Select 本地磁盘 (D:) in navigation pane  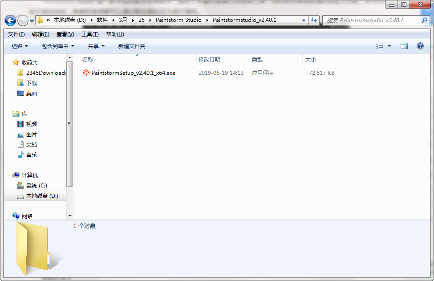pos(36,196)
